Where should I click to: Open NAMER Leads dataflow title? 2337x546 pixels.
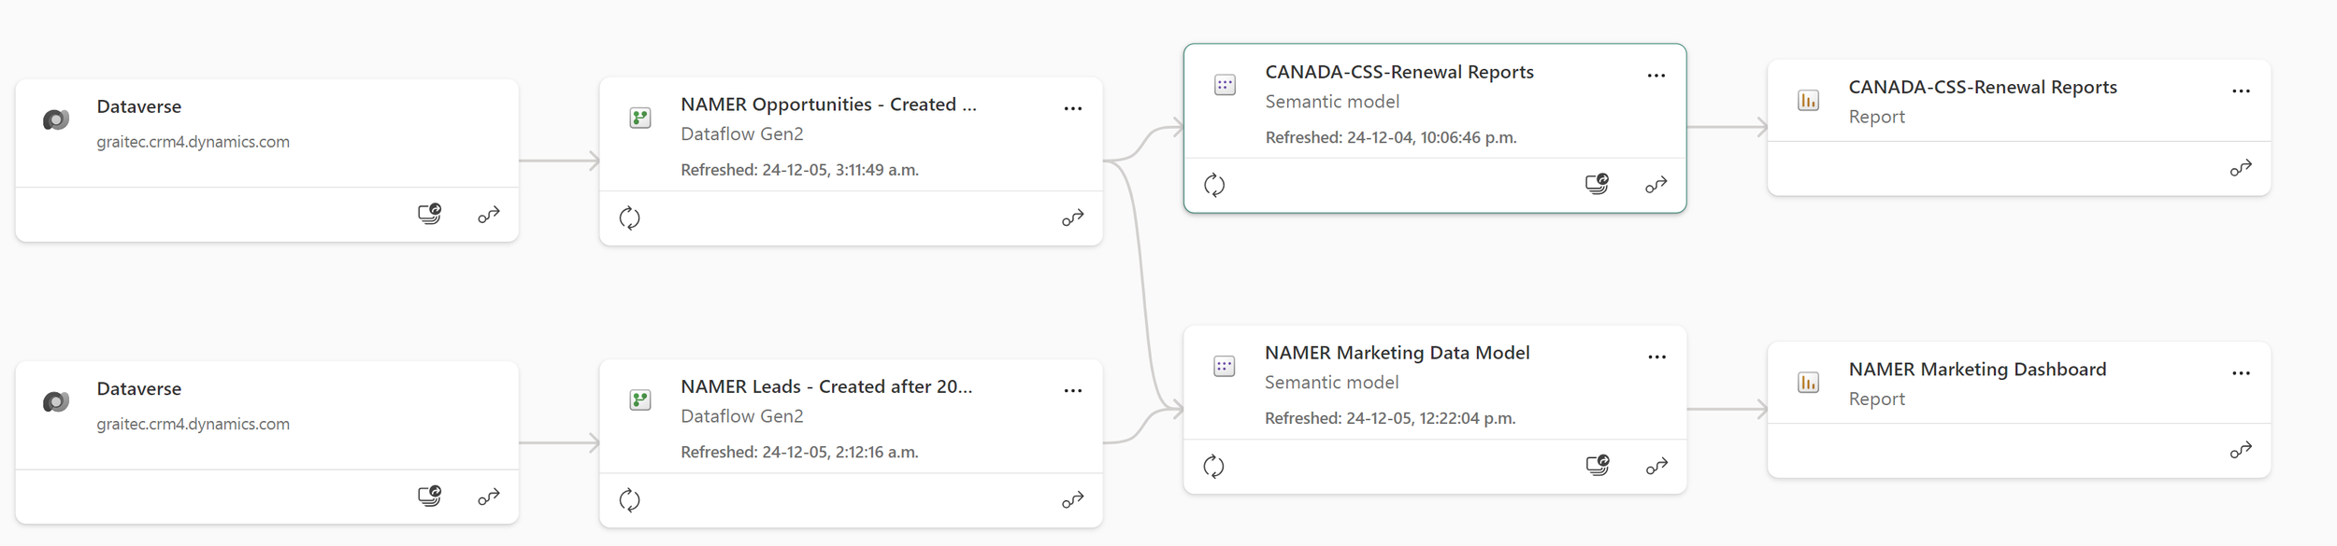click(x=825, y=387)
